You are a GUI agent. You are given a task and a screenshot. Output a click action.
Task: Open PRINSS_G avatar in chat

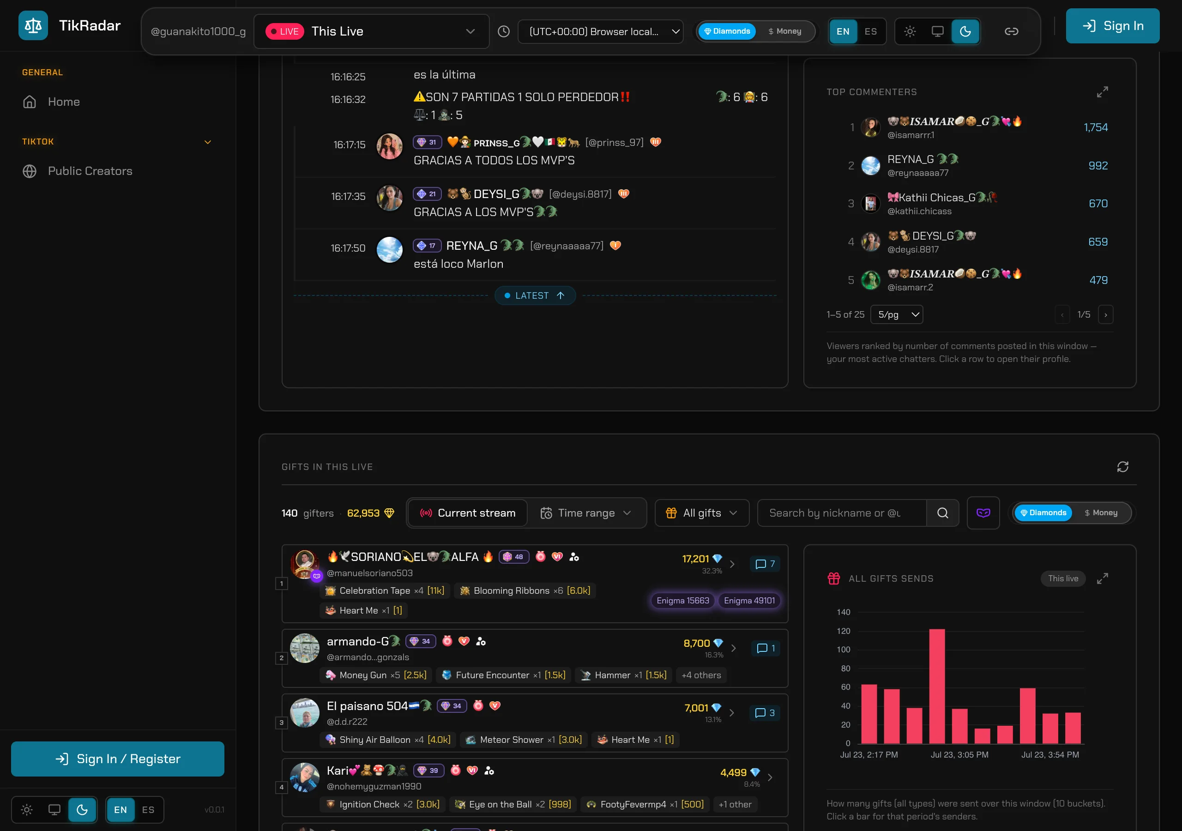(390, 147)
